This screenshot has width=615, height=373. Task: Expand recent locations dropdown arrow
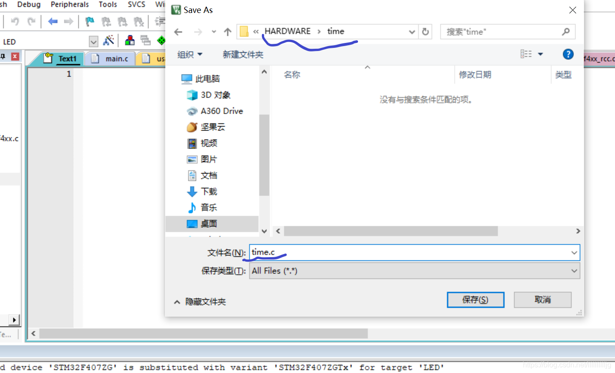214,32
